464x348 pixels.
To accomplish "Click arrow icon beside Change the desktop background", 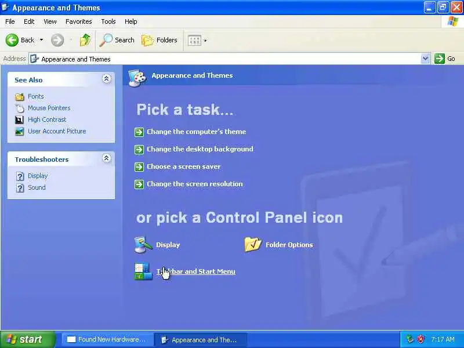I will (139, 150).
